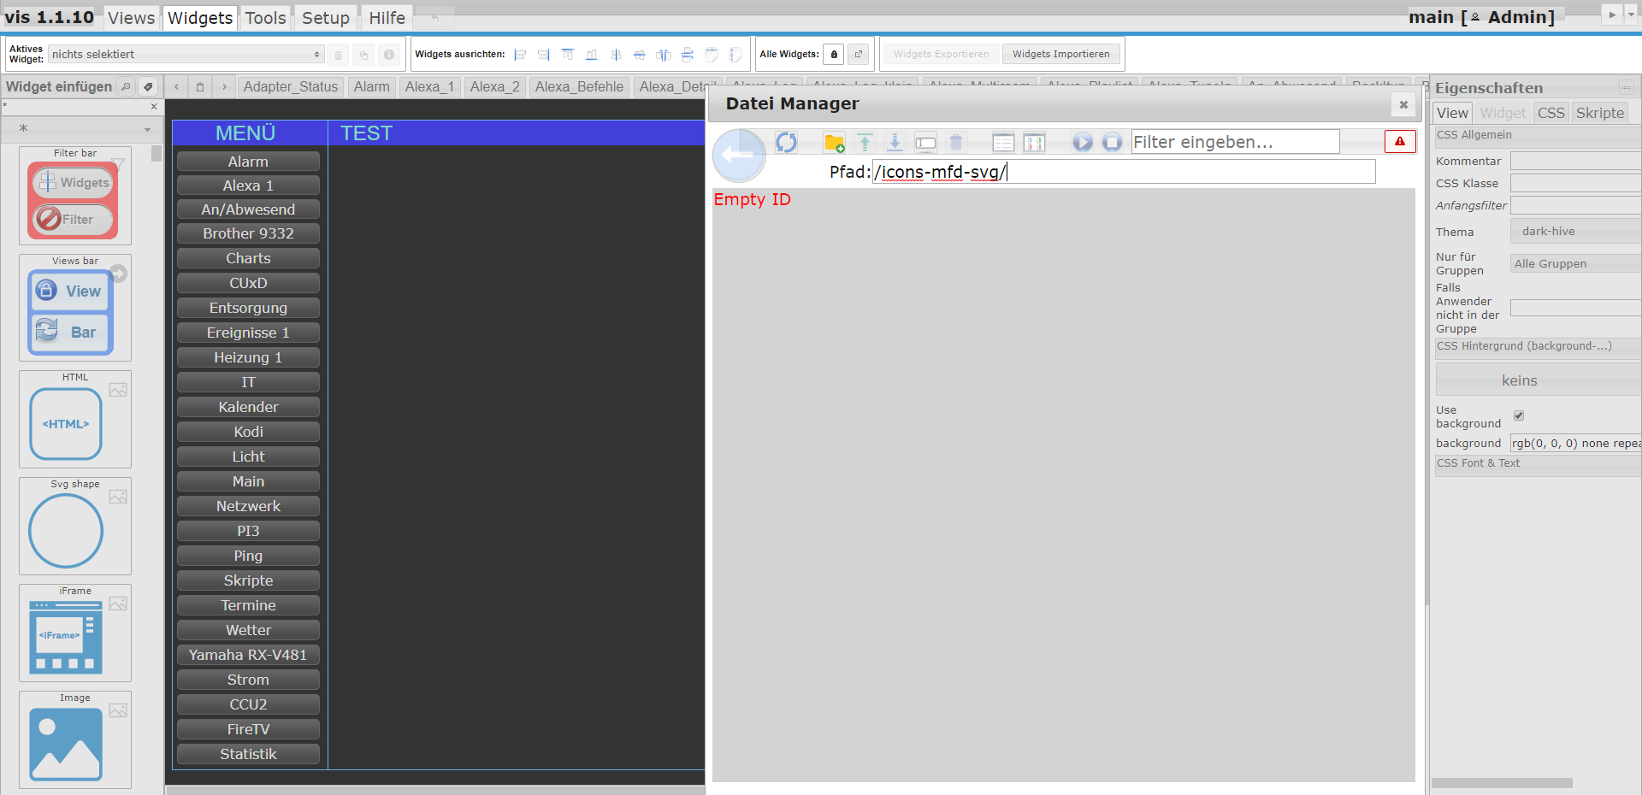The image size is (1642, 795).
Task: Click the Filter eingeben input field
Action: pos(1235,142)
